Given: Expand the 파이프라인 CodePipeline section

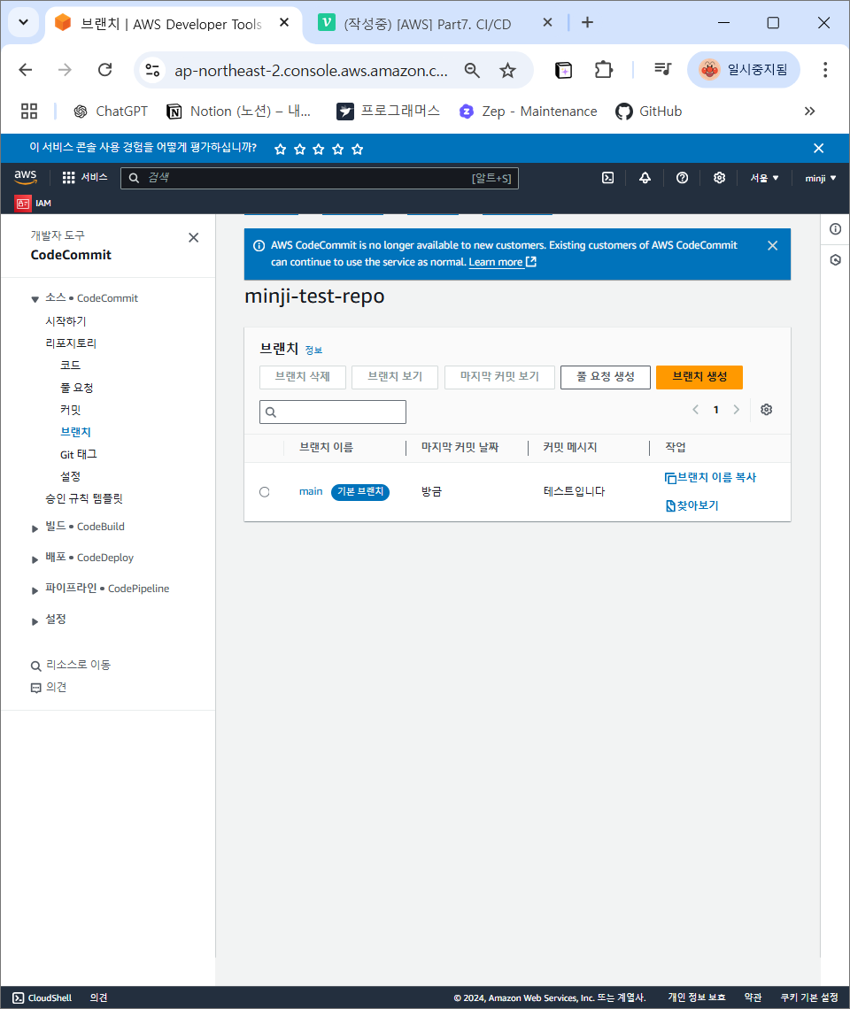Looking at the screenshot, I should tap(35, 590).
